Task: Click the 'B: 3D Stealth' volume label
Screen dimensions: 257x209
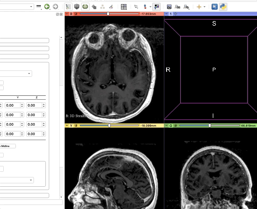Action: coord(76,116)
